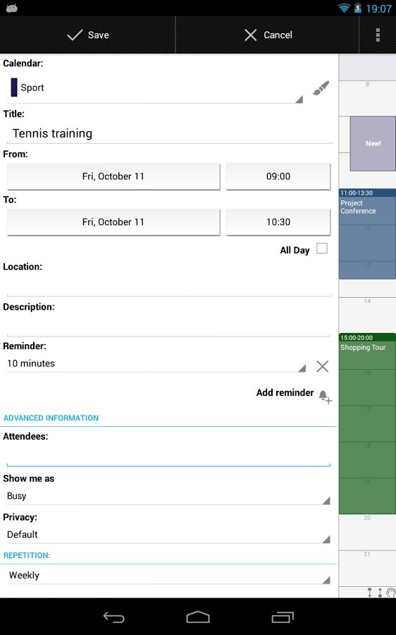Change the From time 09:00

[x=278, y=176]
